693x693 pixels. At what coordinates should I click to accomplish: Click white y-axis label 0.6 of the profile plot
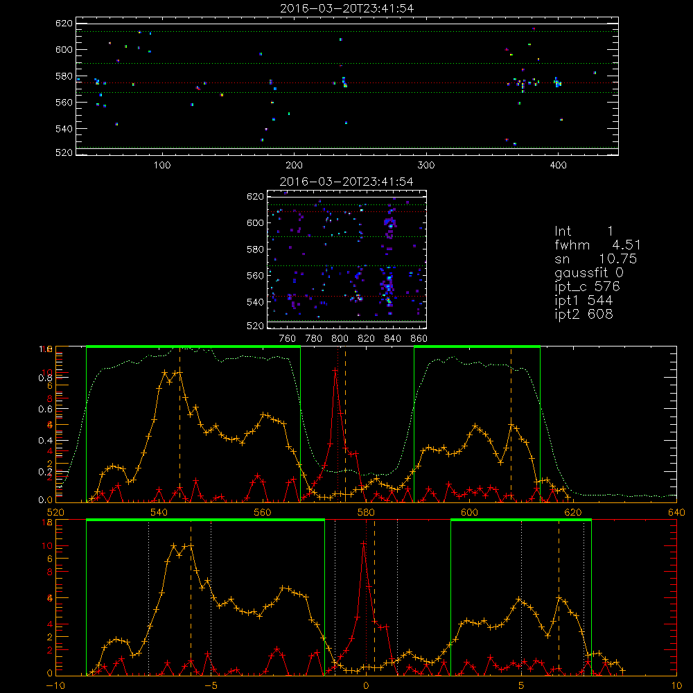click(x=46, y=410)
